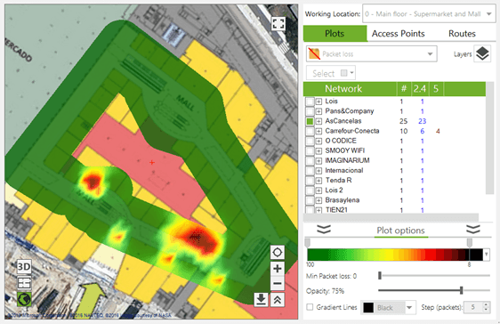500x324 pixels.
Task: Click the Opacity slider handle
Action: 461,290
